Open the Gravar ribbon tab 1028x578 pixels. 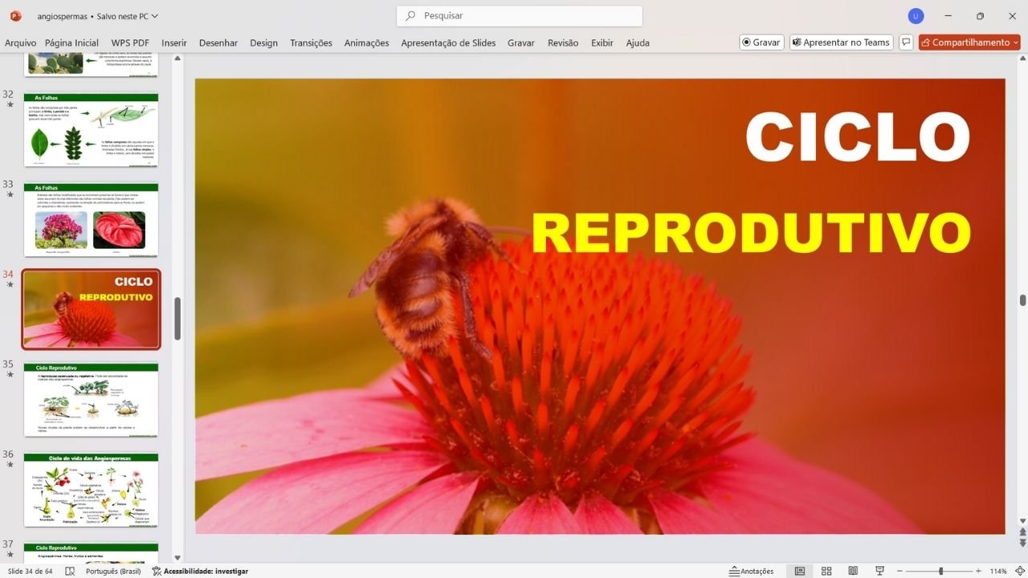[521, 43]
